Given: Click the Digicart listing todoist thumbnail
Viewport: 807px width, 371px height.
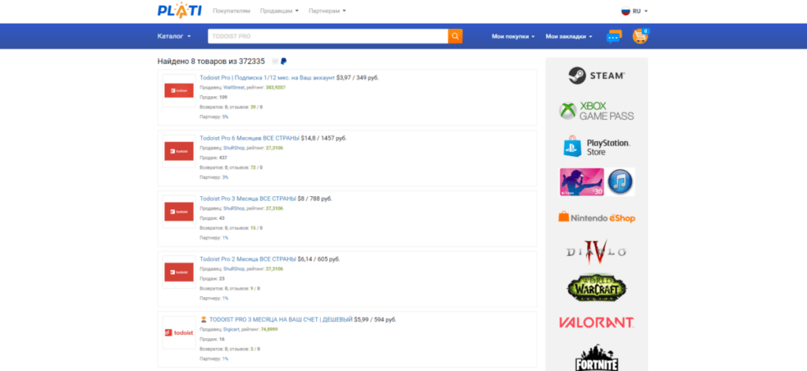Looking at the screenshot, I should click(x=179, y=332).
